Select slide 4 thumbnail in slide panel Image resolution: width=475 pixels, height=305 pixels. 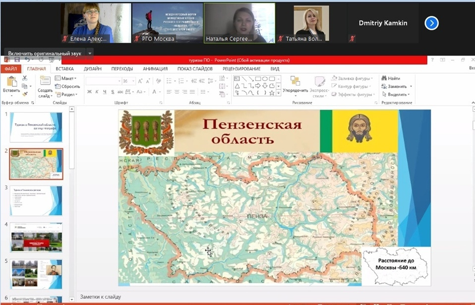coord(36,237)
